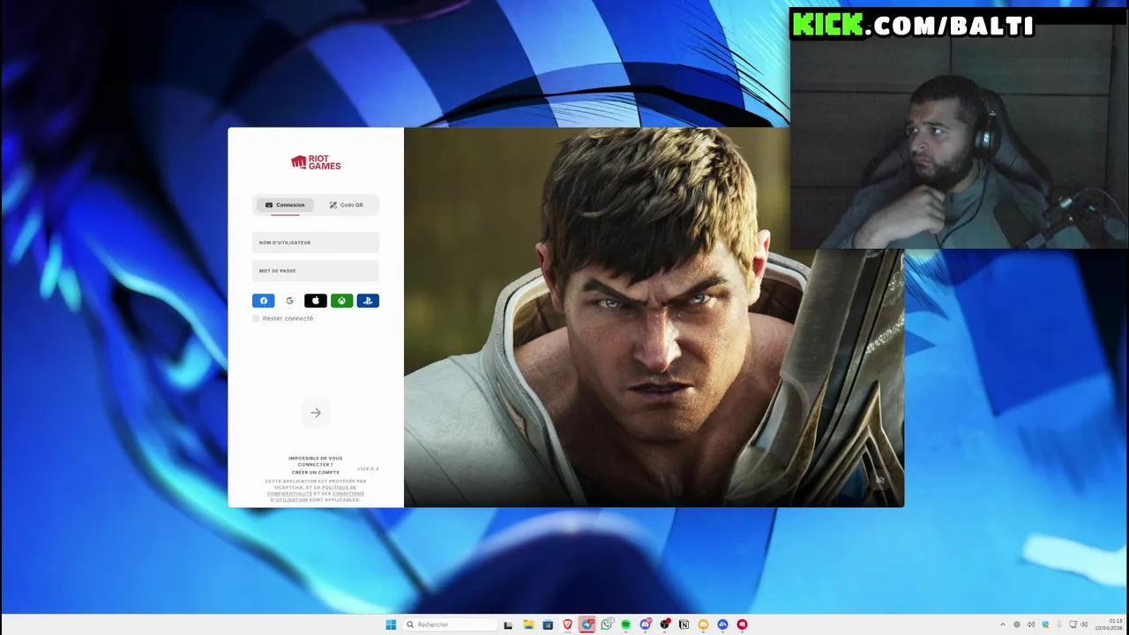Switch to the Code QR tab
Viewport: 1129px width, 635px height.
pos(347,205)
